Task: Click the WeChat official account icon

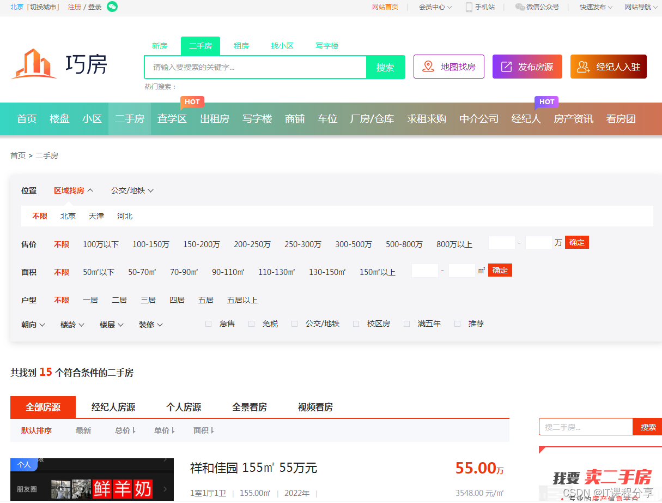Action: [x=520, y=7]
